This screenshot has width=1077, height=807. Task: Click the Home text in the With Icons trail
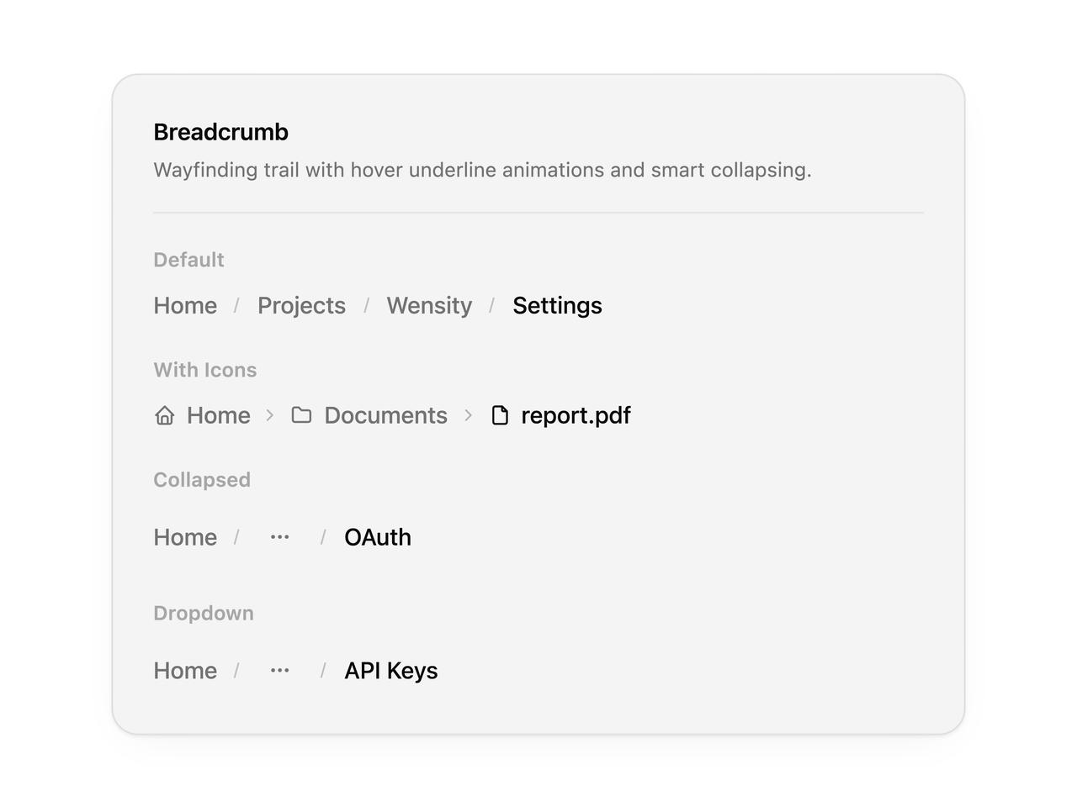(219, 415)
